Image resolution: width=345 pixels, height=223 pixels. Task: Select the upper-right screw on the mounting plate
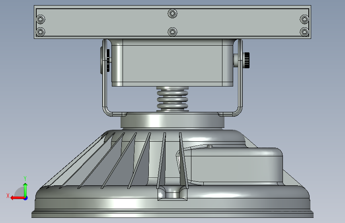tap(304, 19)
